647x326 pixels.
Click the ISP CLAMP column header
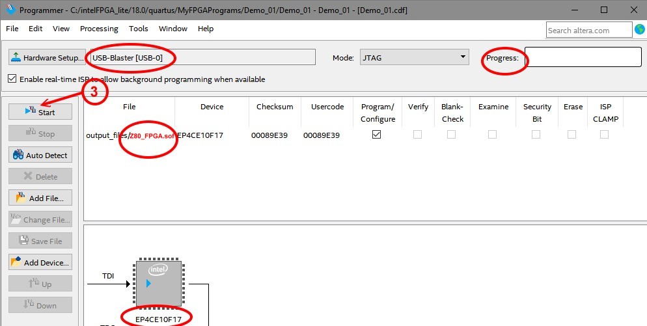[605, 113]
